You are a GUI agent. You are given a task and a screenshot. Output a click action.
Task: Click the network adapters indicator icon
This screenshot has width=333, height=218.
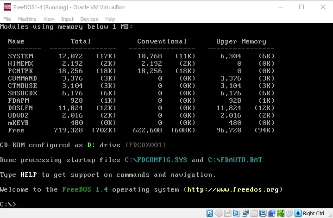coord(245,213)
